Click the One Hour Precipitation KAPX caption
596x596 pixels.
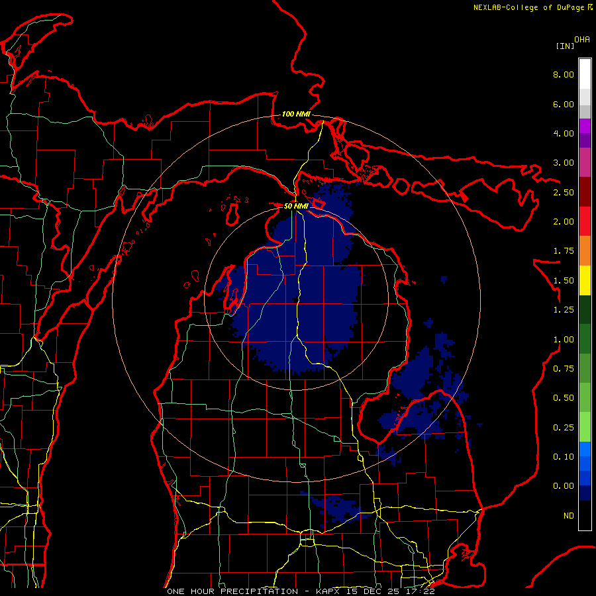click(x=301, y=591)
